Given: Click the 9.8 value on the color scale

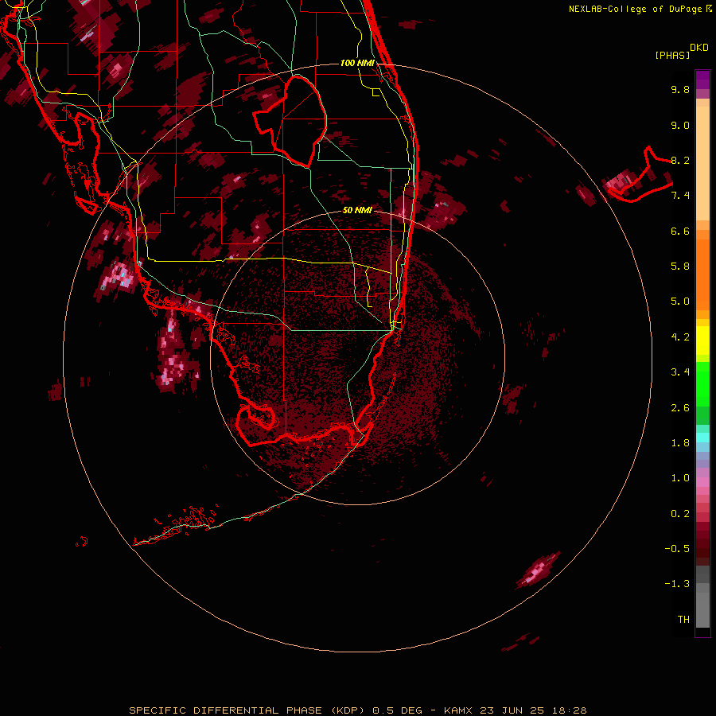Looking at the screenshot, I should [x=680, y=89].
